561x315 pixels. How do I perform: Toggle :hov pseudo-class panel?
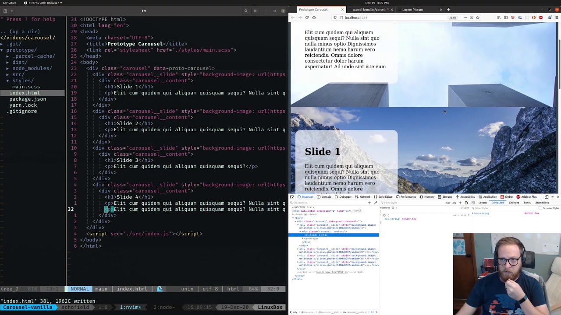[x=448, y=203]
